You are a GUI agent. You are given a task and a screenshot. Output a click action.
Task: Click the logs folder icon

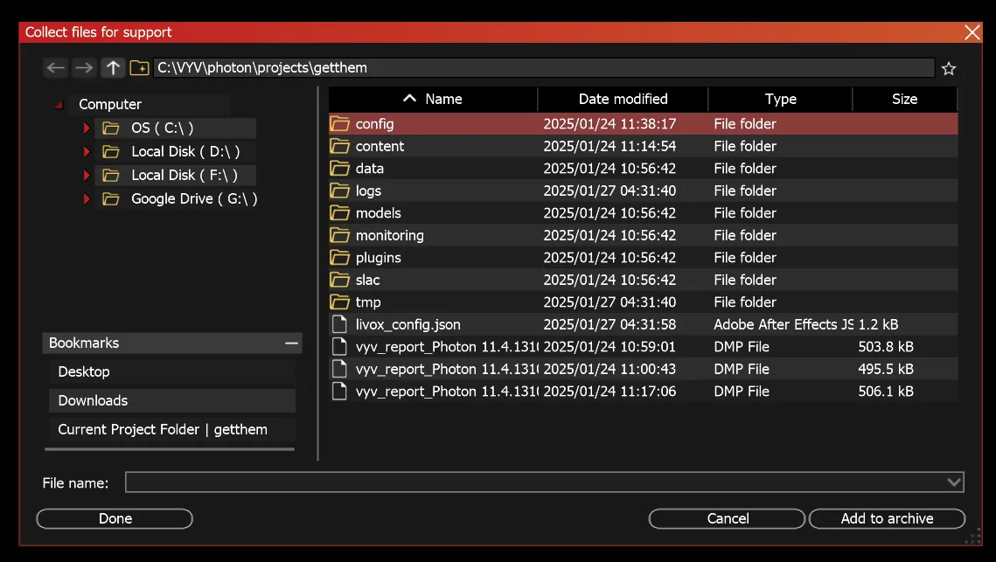click(x=340, y=191)
